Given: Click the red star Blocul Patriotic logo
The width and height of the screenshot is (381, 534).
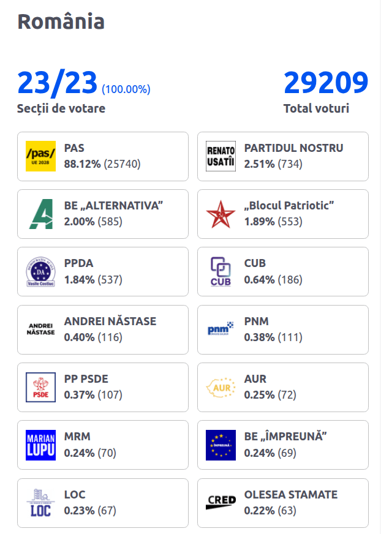Looking at the screenshot, I should (221, 214).
